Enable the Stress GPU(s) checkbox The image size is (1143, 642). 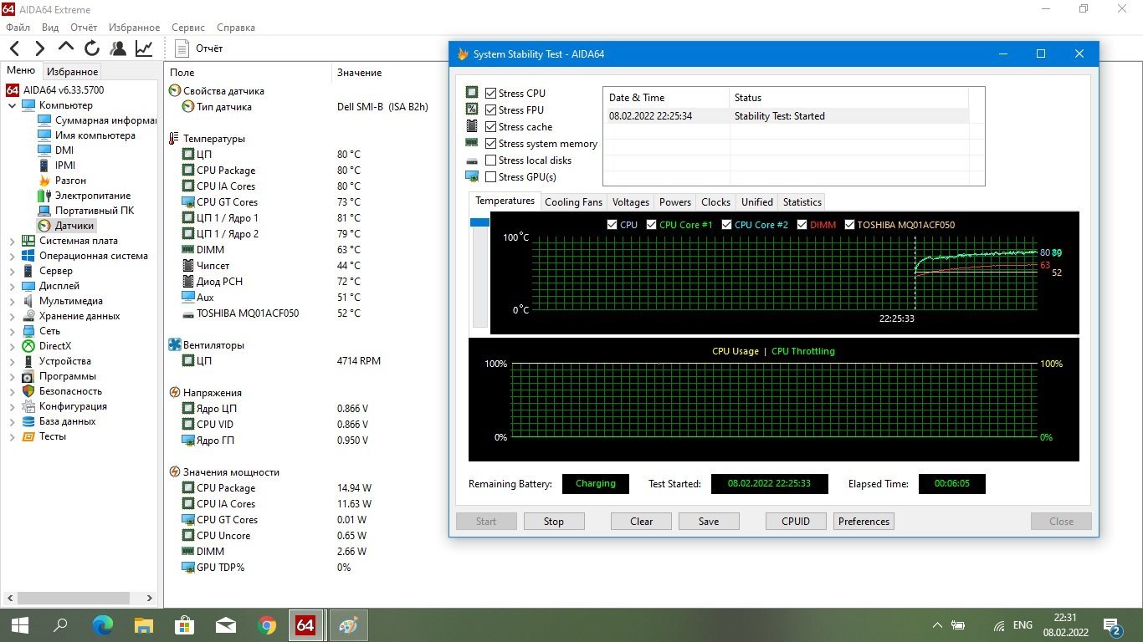491,177
